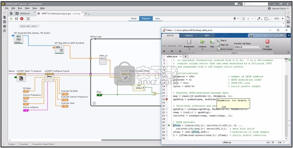Open the Edit menu
Screen dimensions: 293x148
[13, 8]
